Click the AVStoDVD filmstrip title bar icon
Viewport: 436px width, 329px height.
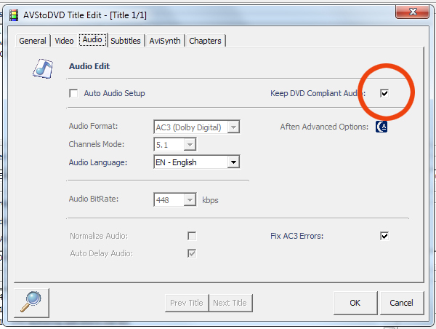14,15
